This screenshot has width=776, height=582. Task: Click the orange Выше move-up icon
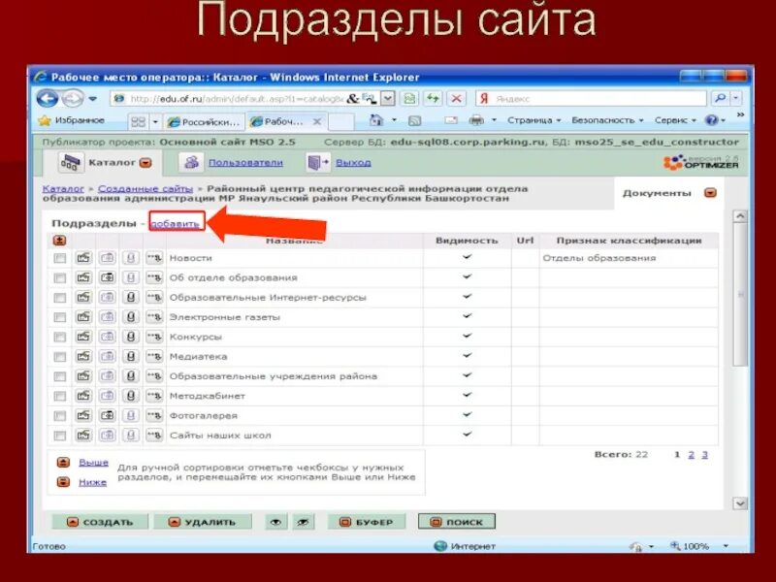(x=63, y=463)
